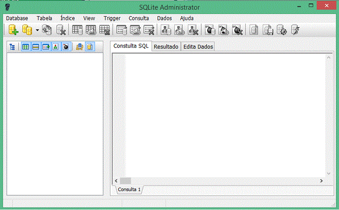Image resolution: width=339 pixels, height=210 pixels.
Task: Open the Índice menu
Action: [x=68, y=18]
